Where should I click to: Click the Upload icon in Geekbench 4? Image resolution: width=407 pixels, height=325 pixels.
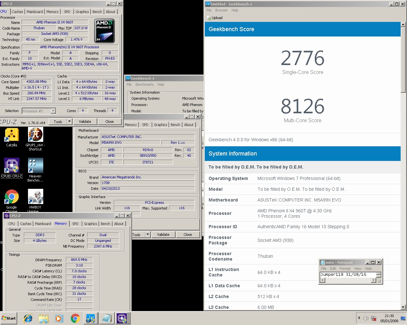pyautogui.click(x=209, y=18)
